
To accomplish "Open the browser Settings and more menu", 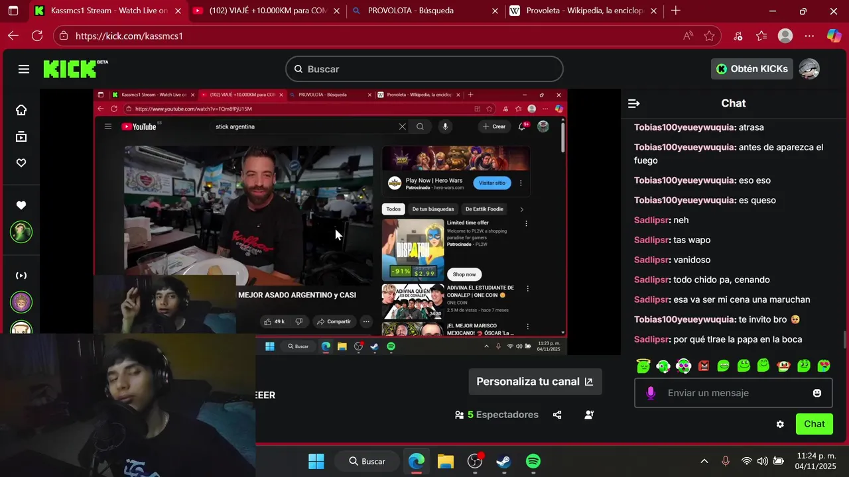I will [809, 36].
